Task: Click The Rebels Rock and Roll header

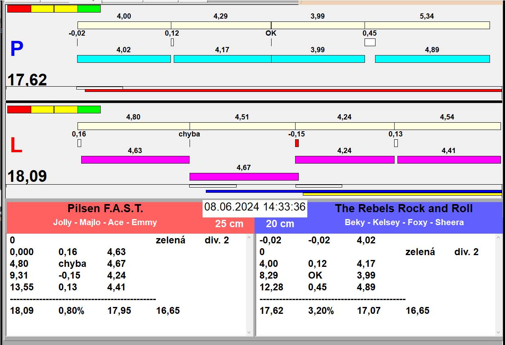Action: (404, 209)
